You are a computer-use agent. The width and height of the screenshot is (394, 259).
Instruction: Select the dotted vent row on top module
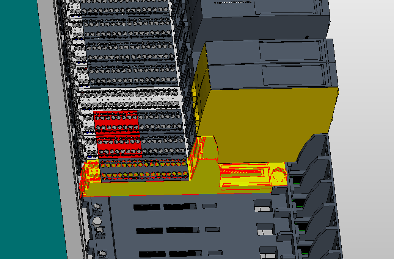(x=233, y=2)
